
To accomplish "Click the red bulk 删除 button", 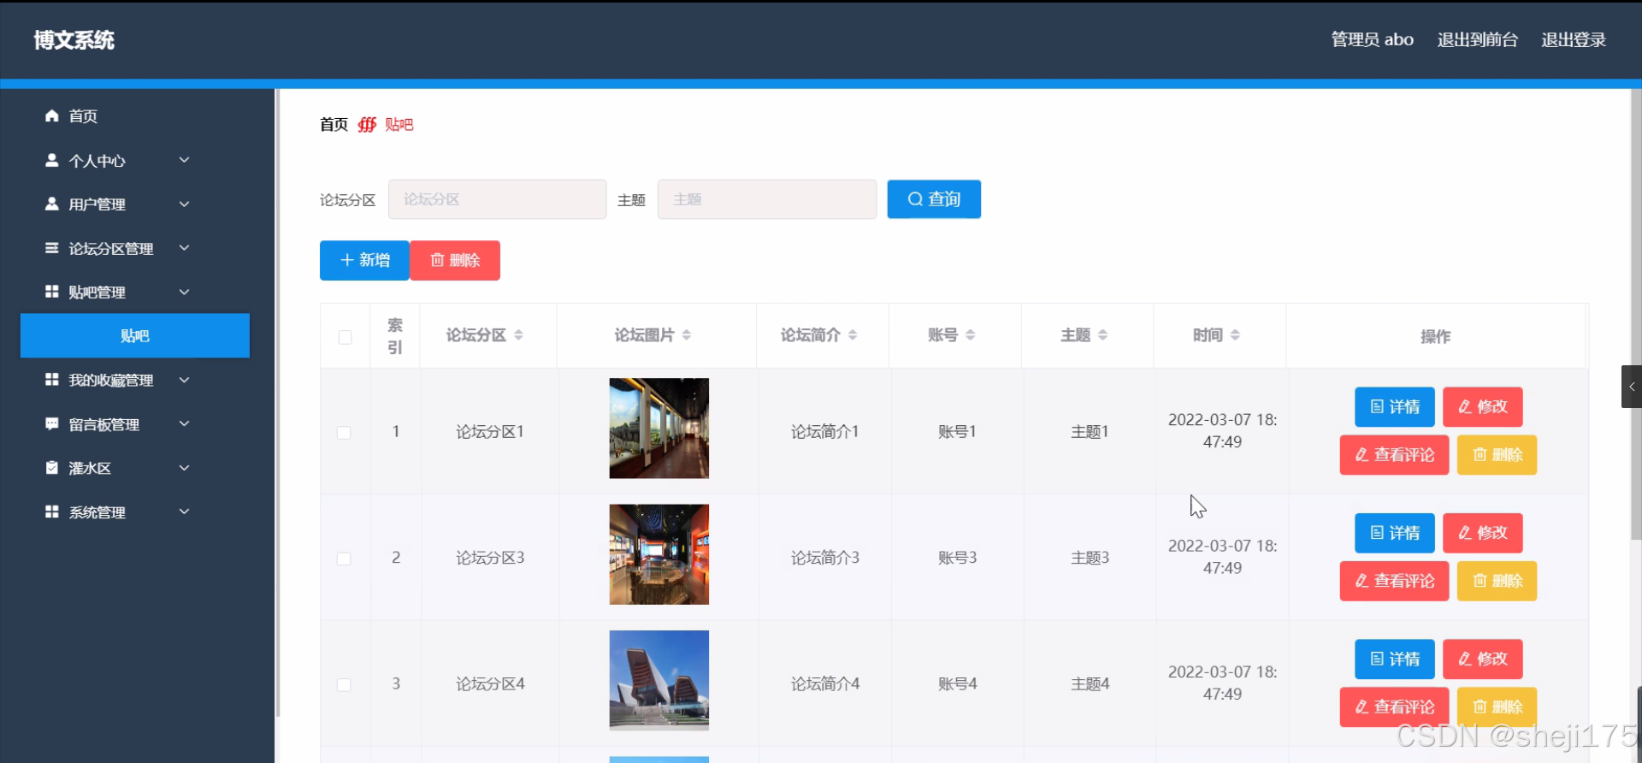I will pyautogui.click(x=455, y=260).
